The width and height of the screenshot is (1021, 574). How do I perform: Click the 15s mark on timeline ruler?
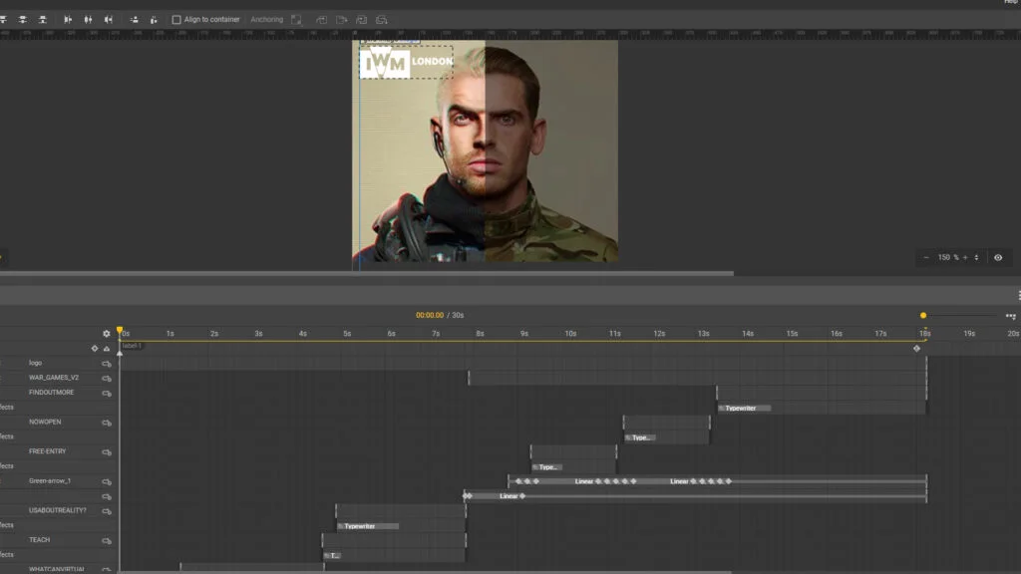tap(792, 334)
